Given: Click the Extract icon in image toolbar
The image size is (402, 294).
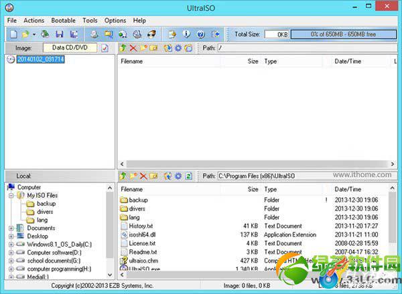Looking at the screenshot, I should [x=168, y=48].
